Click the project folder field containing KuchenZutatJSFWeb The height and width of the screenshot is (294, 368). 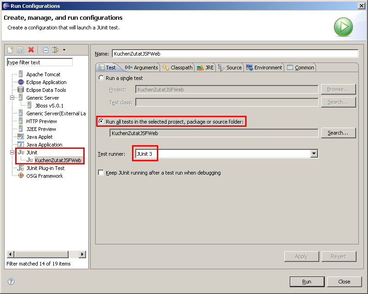coord(214,133)
